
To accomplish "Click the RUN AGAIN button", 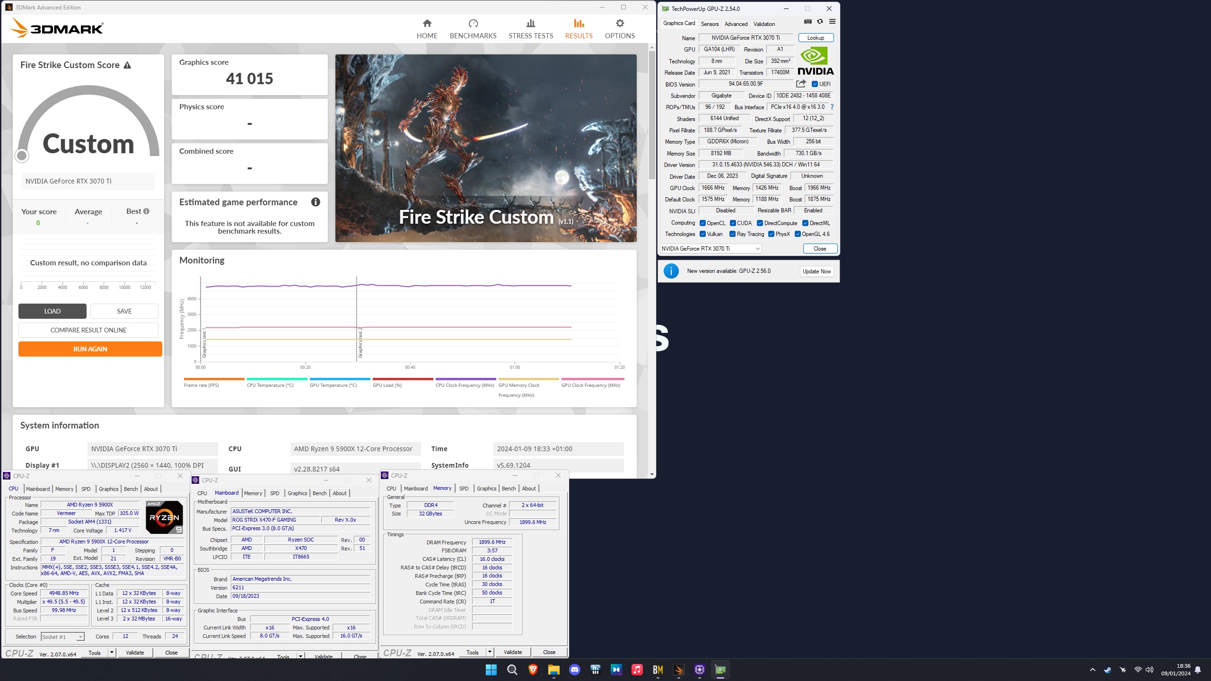I will coord(90,349).
